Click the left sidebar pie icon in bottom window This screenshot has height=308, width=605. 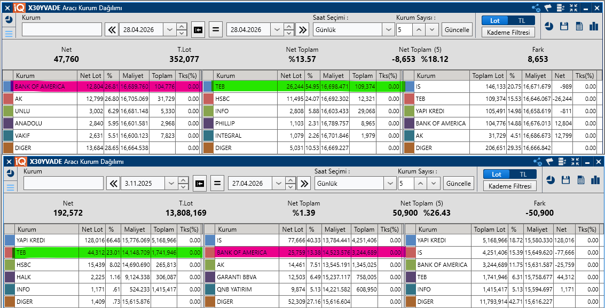[x=10, y=174]
